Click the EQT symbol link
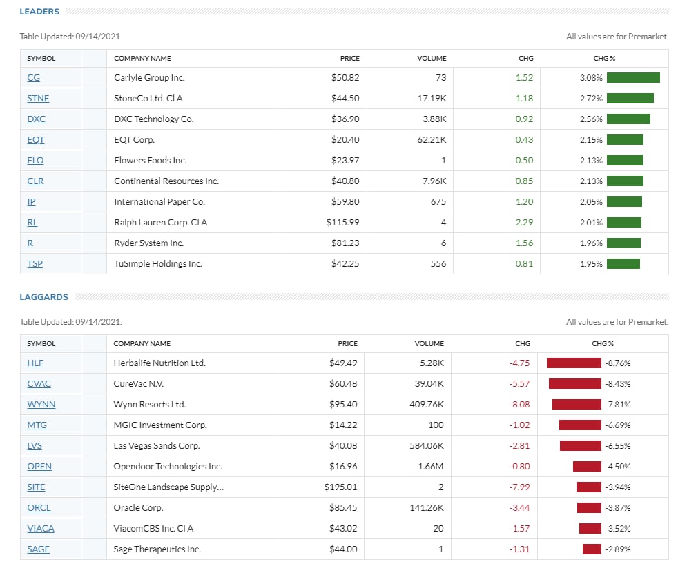Viewport: 678px width, 566px height. (36, 140)
